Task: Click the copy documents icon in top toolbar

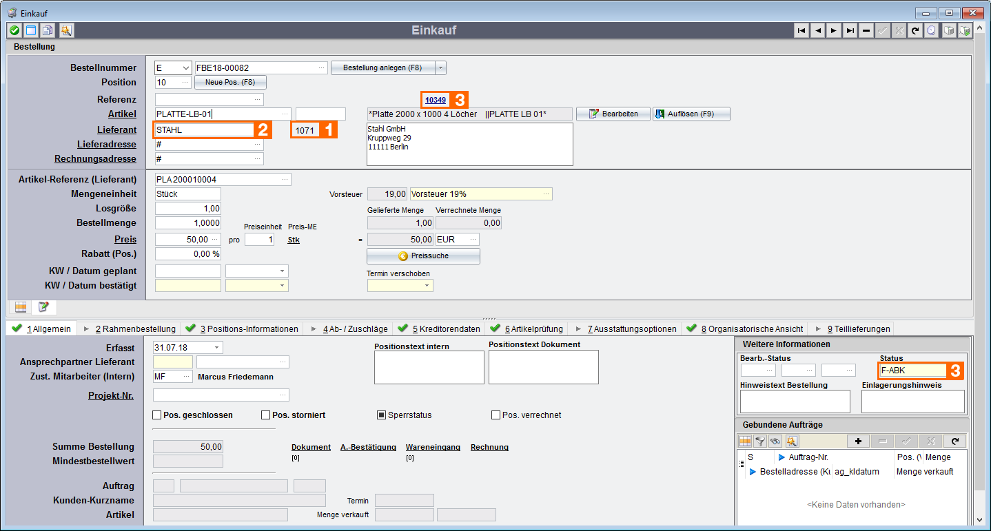Action: (x=48, y=30)
